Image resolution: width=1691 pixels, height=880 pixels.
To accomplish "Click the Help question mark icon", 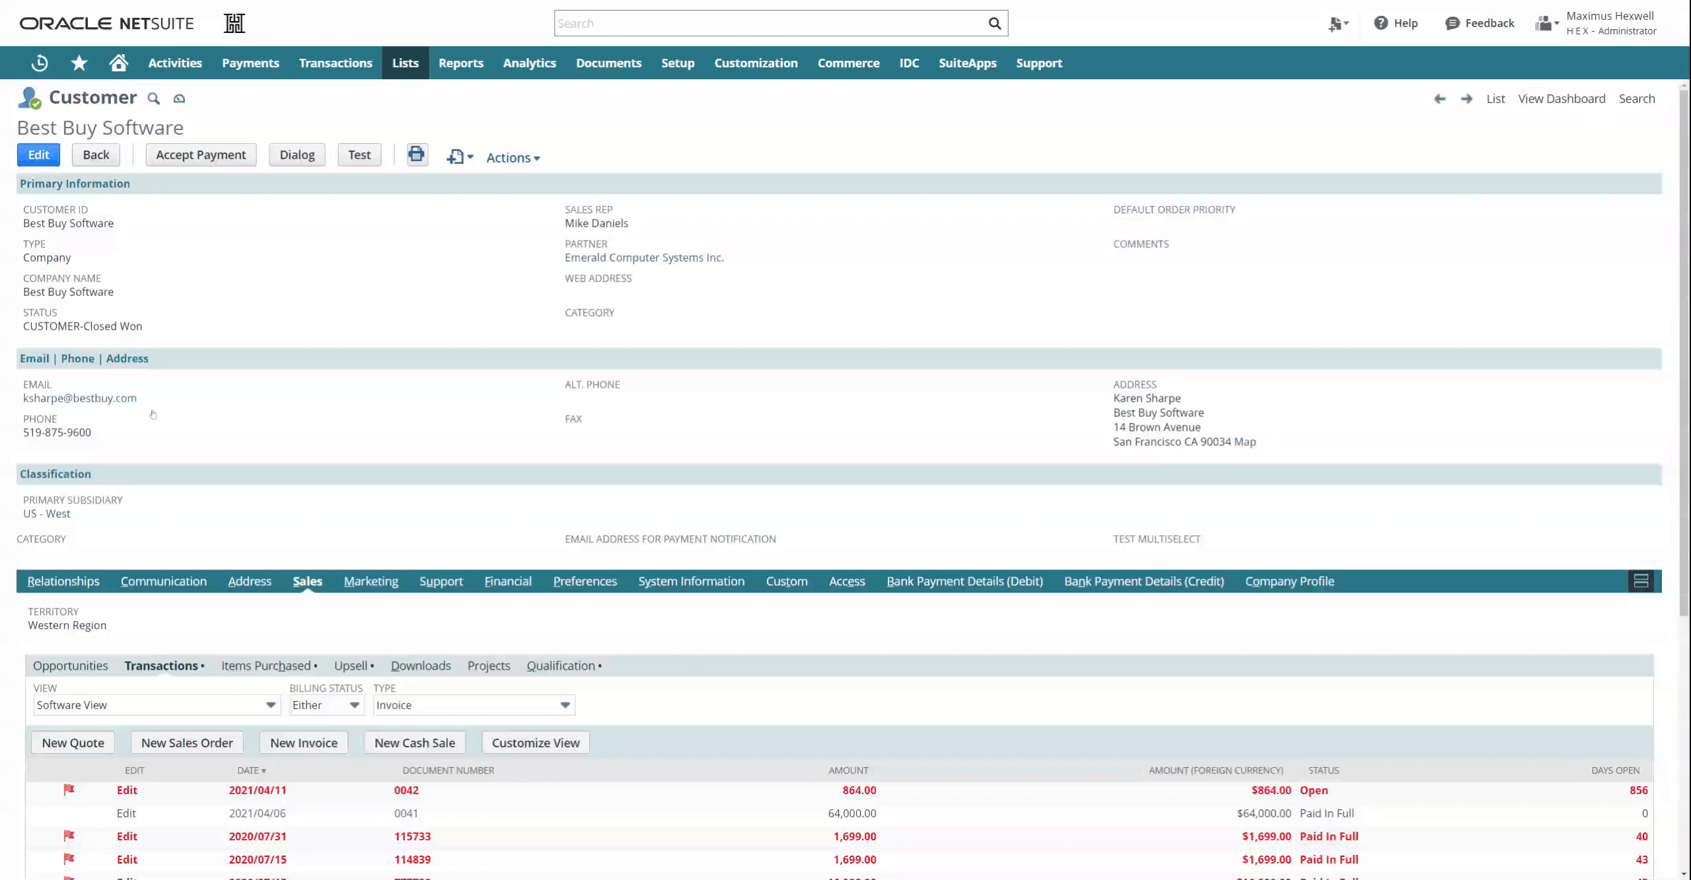I will click(x=1381, y=23).
